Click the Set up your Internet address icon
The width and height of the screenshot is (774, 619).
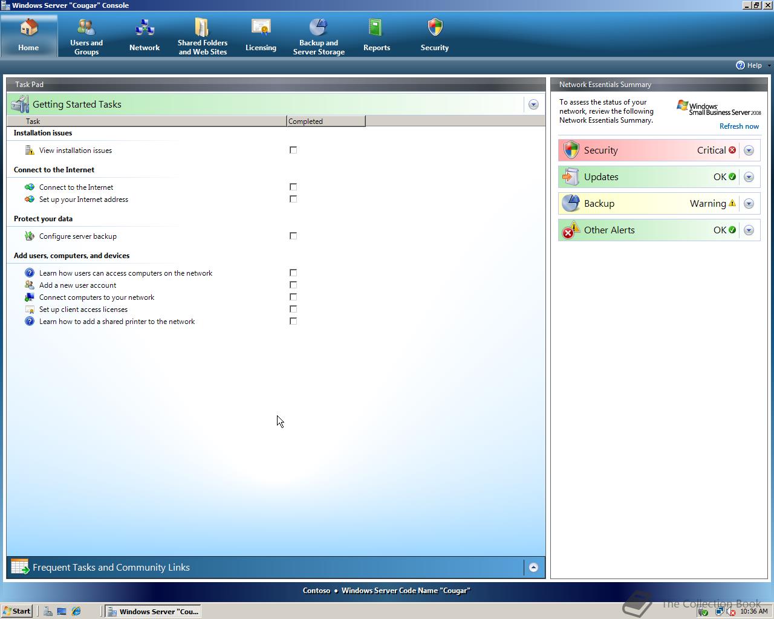point(30,199)
